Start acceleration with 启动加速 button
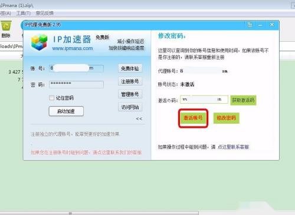Viewport: 295px width, 215px height. tap(66, 111)
